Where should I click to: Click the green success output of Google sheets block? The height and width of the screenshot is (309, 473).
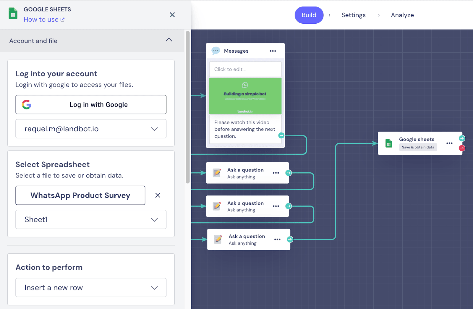pyautogui.click(x=462, y=138)
